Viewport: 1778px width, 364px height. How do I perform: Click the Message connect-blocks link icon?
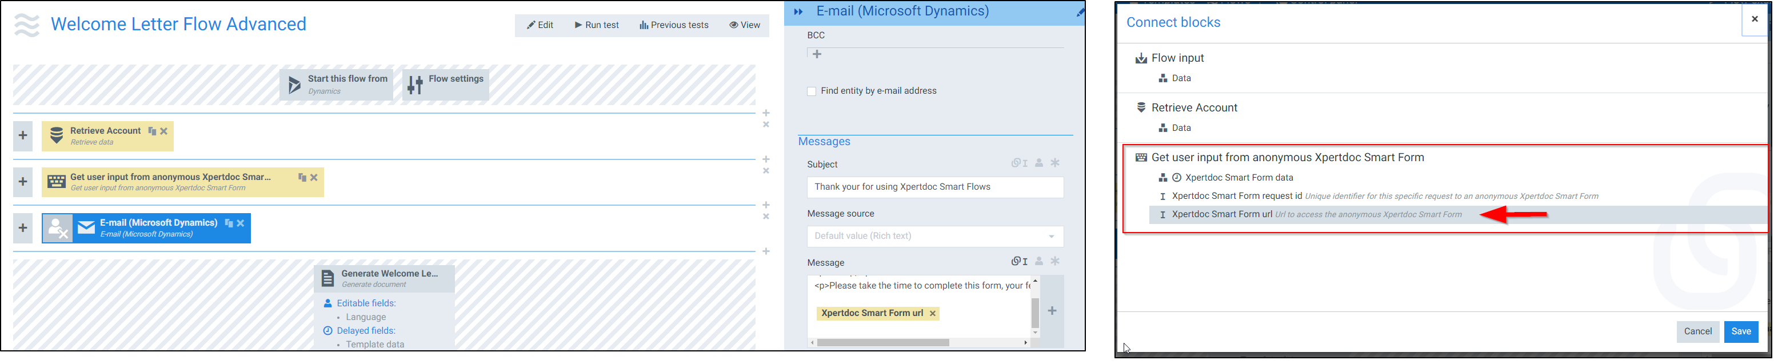[x=1020, y=261]
